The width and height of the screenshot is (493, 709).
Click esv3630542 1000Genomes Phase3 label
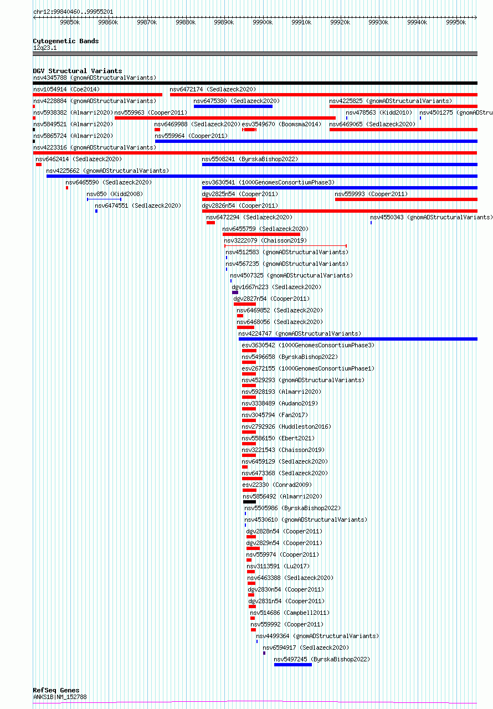click(308, 345)
